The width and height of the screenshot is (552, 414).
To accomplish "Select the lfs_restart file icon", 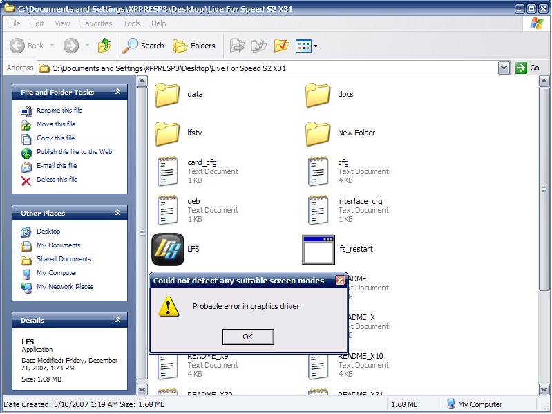I will [x=318, y=250].
